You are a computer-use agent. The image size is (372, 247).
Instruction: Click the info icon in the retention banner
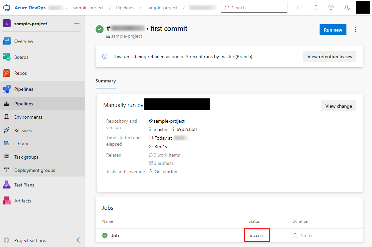105,56
